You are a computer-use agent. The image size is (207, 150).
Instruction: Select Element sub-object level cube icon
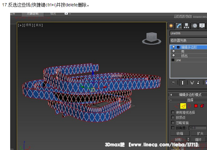point(202,106)
